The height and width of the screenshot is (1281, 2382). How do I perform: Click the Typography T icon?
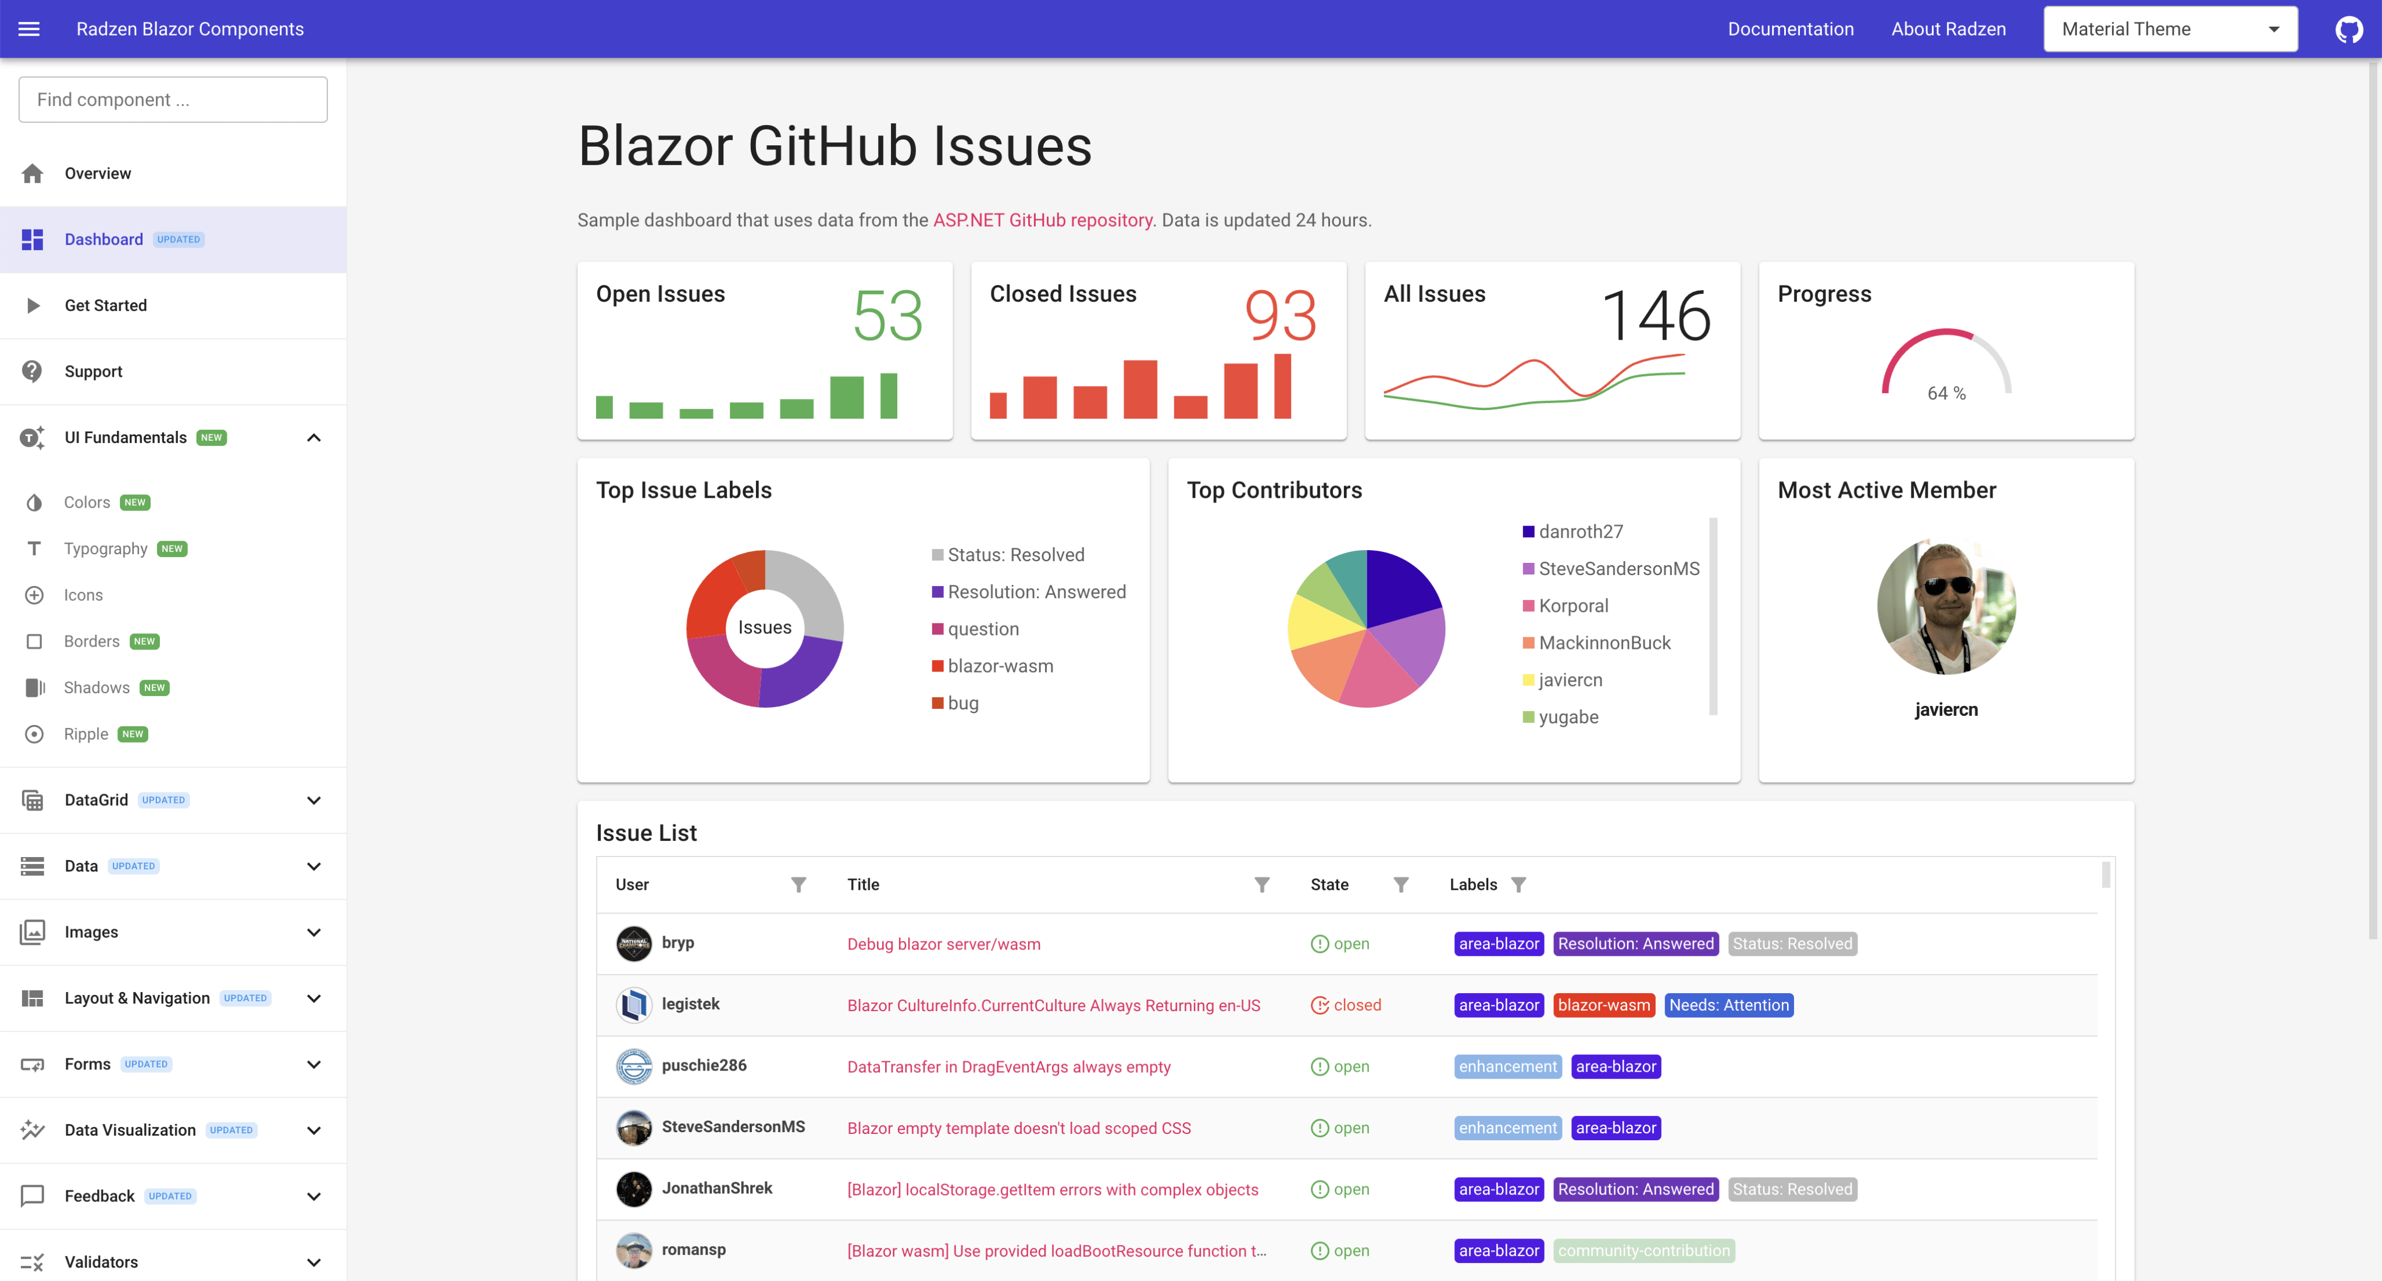click(x=34, y=548)
